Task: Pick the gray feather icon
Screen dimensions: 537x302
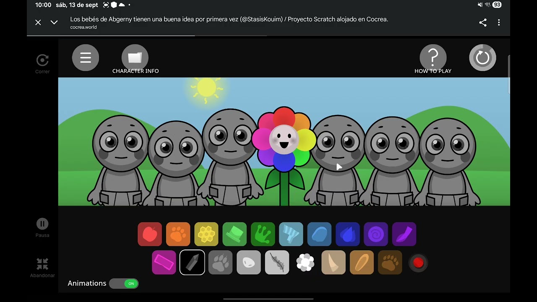Action: click(277, 263)
